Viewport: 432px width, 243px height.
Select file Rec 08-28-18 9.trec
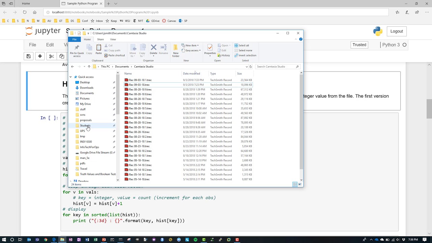point(140,90)
